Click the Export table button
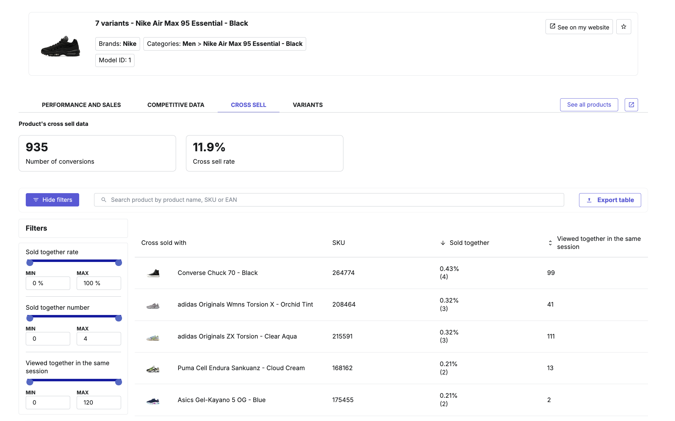The image size is (675, 421). tap(610, 200)
